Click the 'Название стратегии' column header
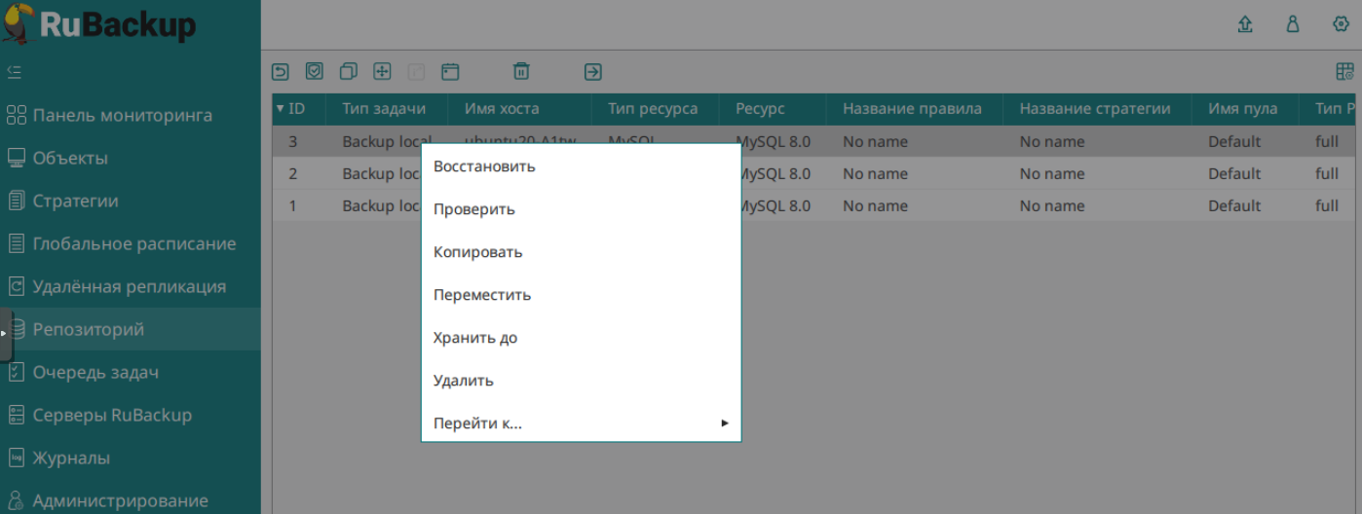The image size is (1362, 514). pyautogui.click(x=1094, y=109)
